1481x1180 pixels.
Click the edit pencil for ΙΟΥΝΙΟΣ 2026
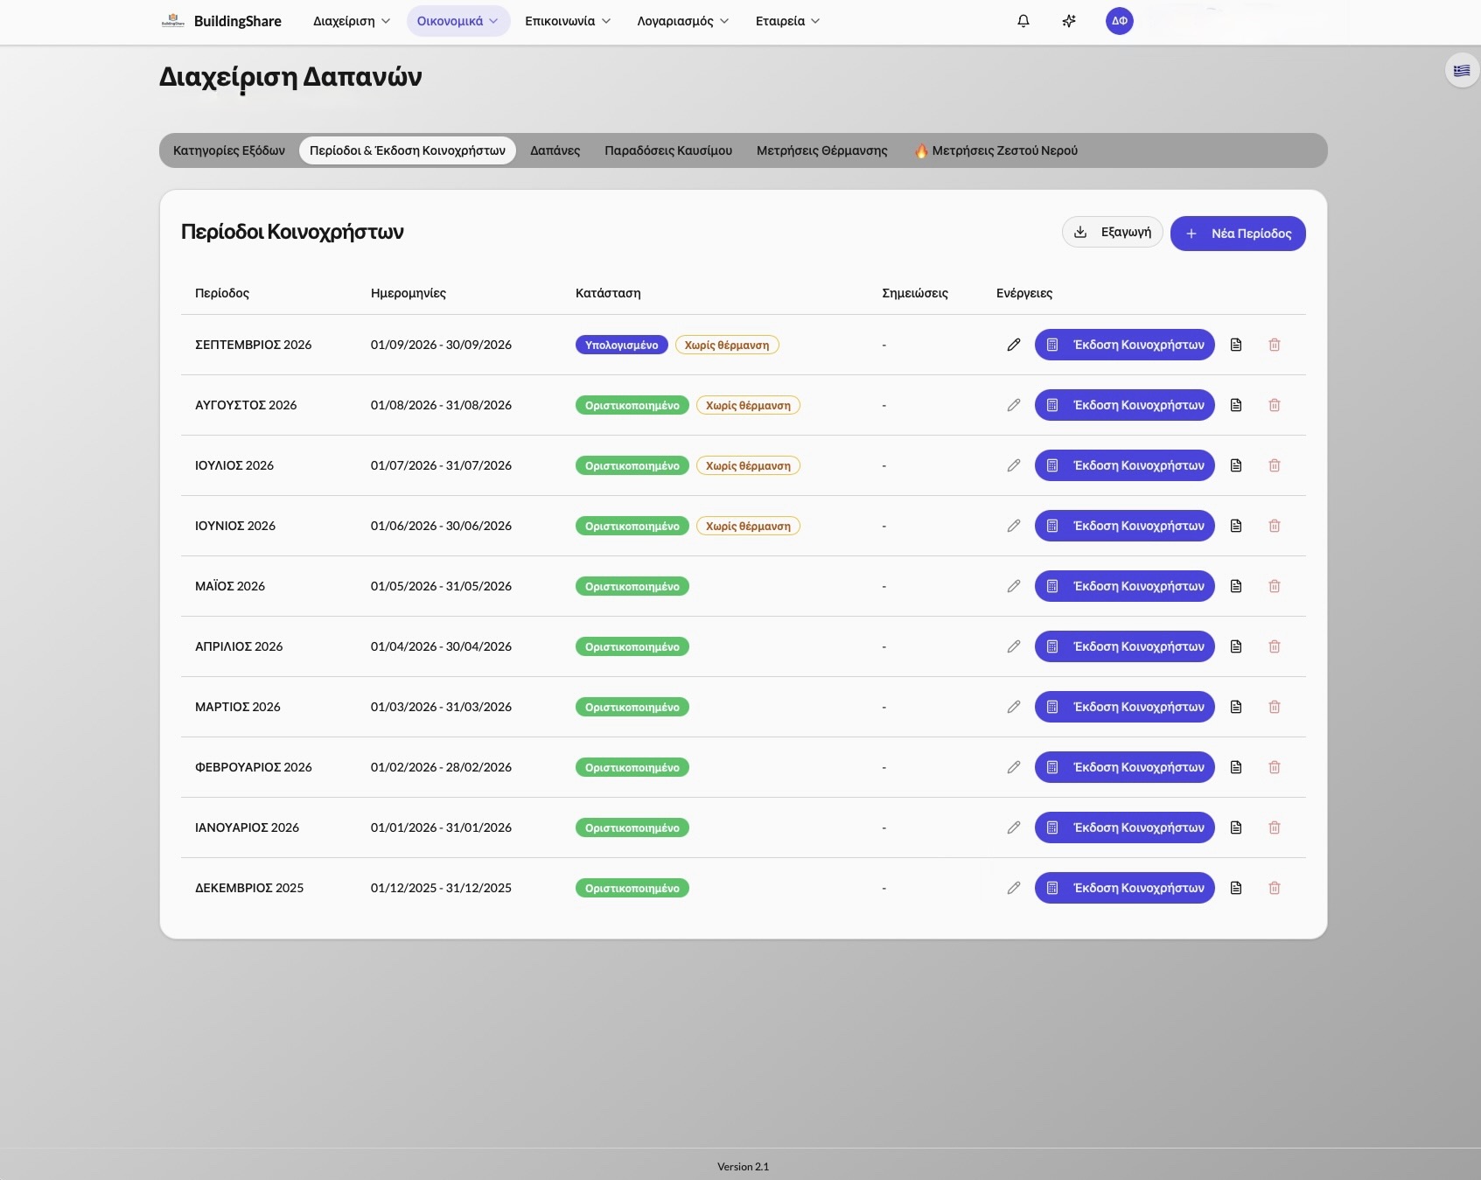click(1014, 526)
